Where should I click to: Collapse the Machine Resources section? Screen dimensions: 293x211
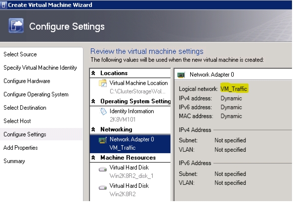click(x=93, y=158)
